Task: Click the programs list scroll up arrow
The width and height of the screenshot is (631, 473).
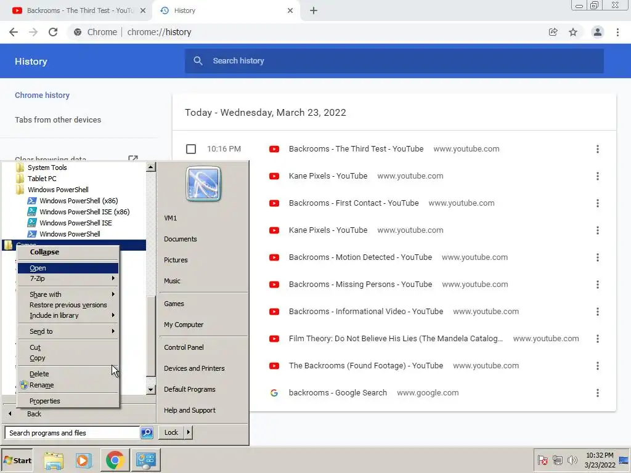Action: pyautogui.click(x=150, y=167)
